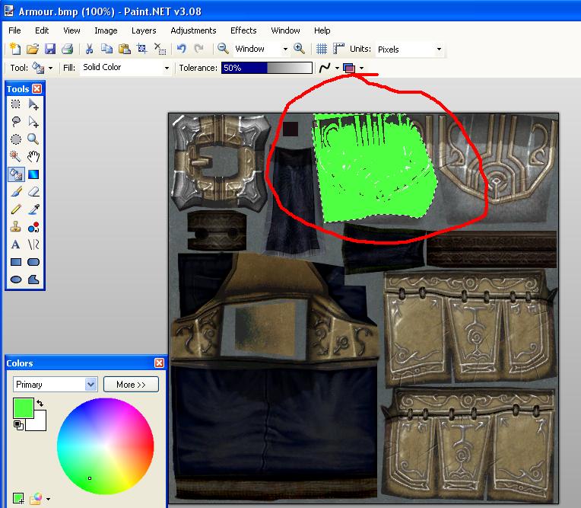Click the white secondary color swatch
The height and width of the screenshot is (508, 581).
click(38, 422)
